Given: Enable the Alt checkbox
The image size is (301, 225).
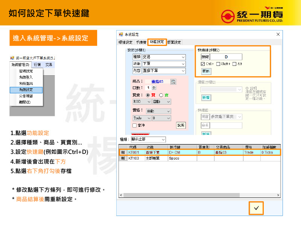Looking at the screenshot, I should 234,64.
